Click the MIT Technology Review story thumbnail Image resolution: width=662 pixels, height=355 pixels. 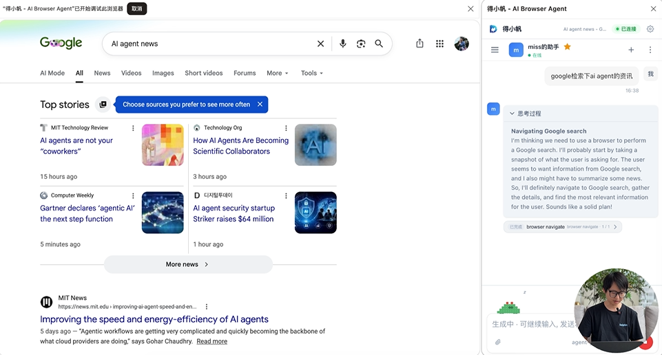pyautogui.click(x=163, y=144)
